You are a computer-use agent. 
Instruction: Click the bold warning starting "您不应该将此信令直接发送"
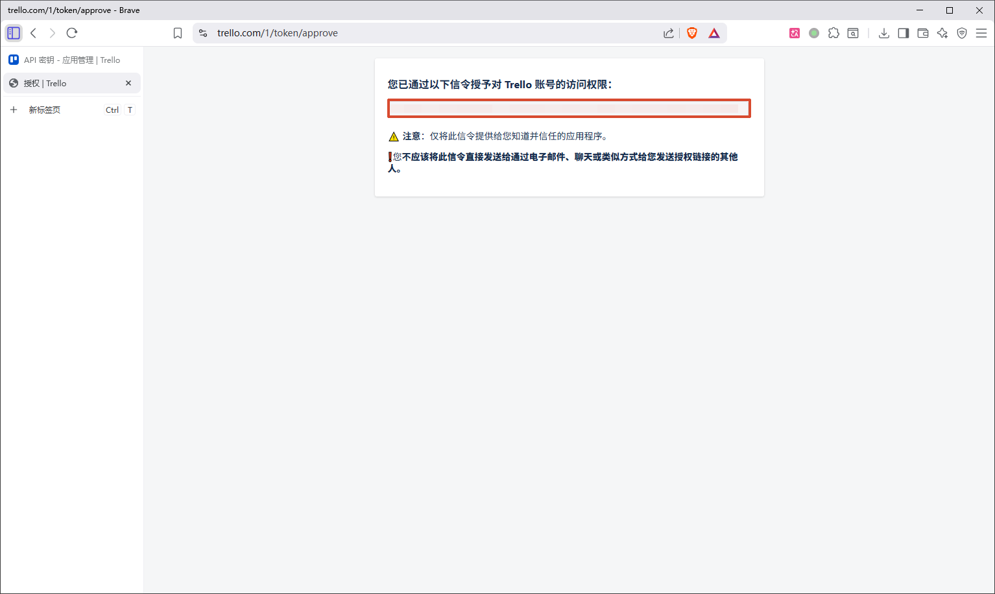(563, 162)
